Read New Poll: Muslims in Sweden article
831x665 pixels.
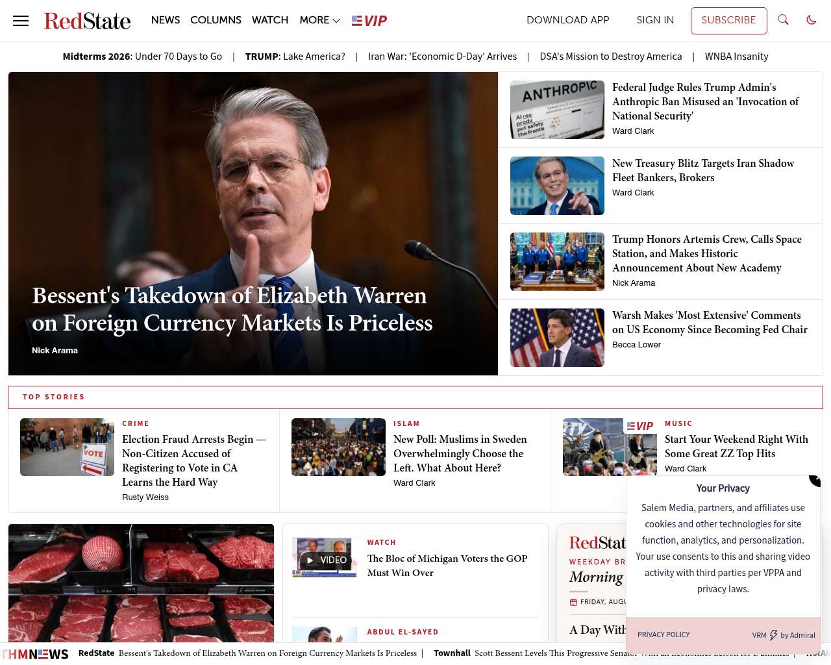tap(460, 453)
